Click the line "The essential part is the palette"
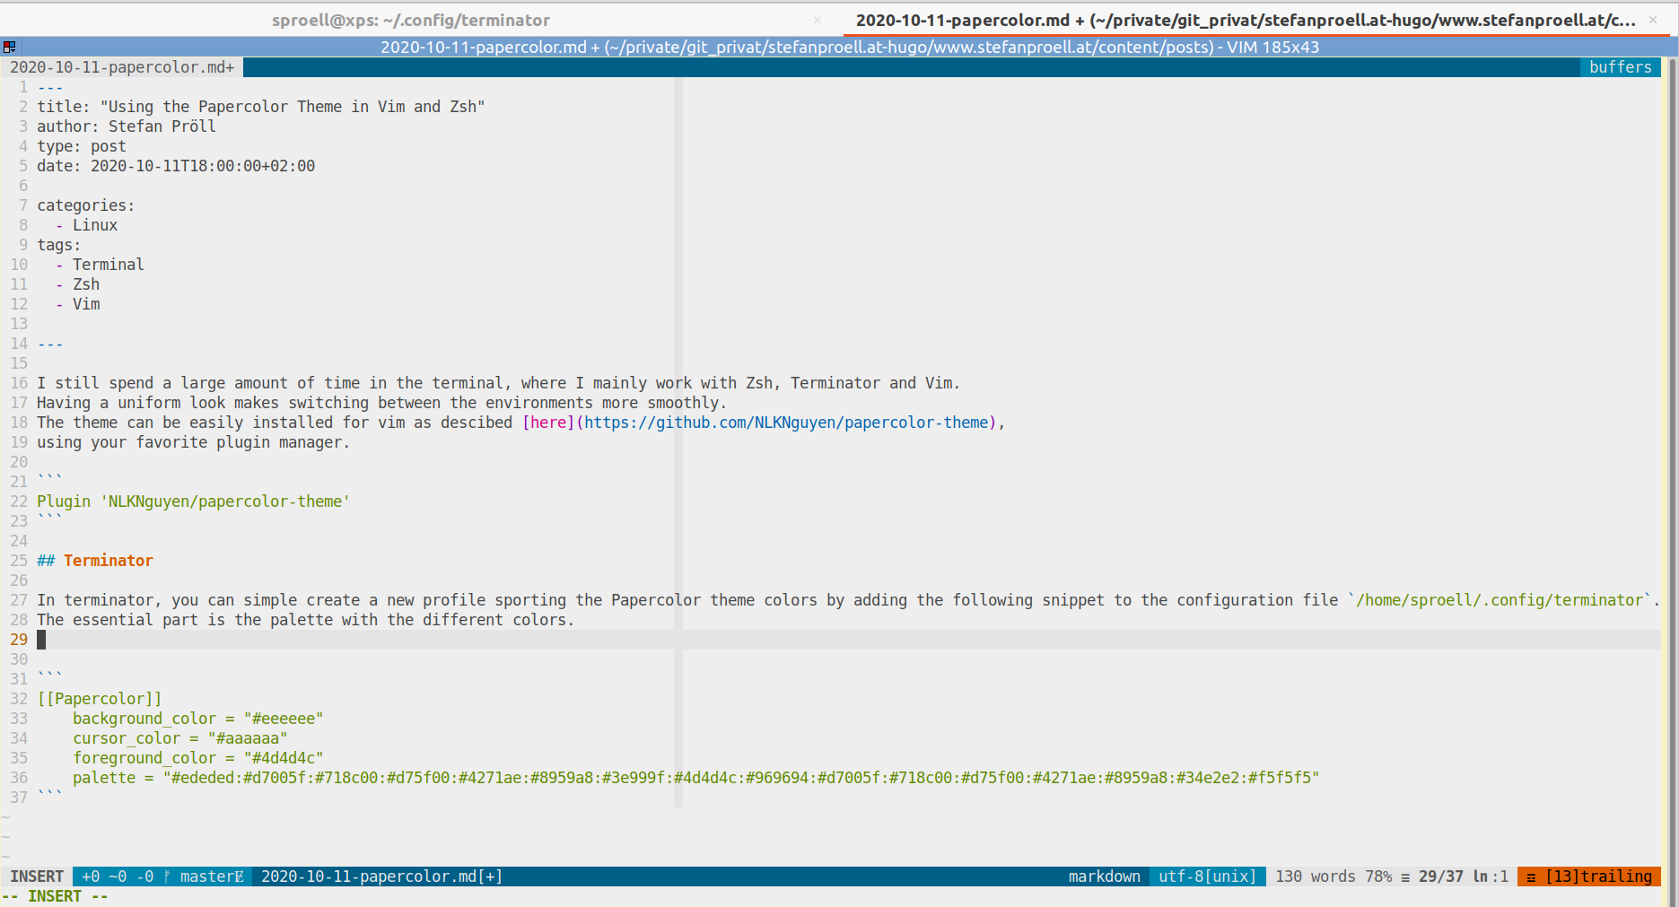 tap(305, 620)
